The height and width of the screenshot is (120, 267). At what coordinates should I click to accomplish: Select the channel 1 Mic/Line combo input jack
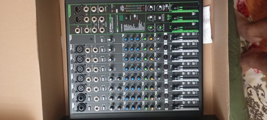click(82, 107)
